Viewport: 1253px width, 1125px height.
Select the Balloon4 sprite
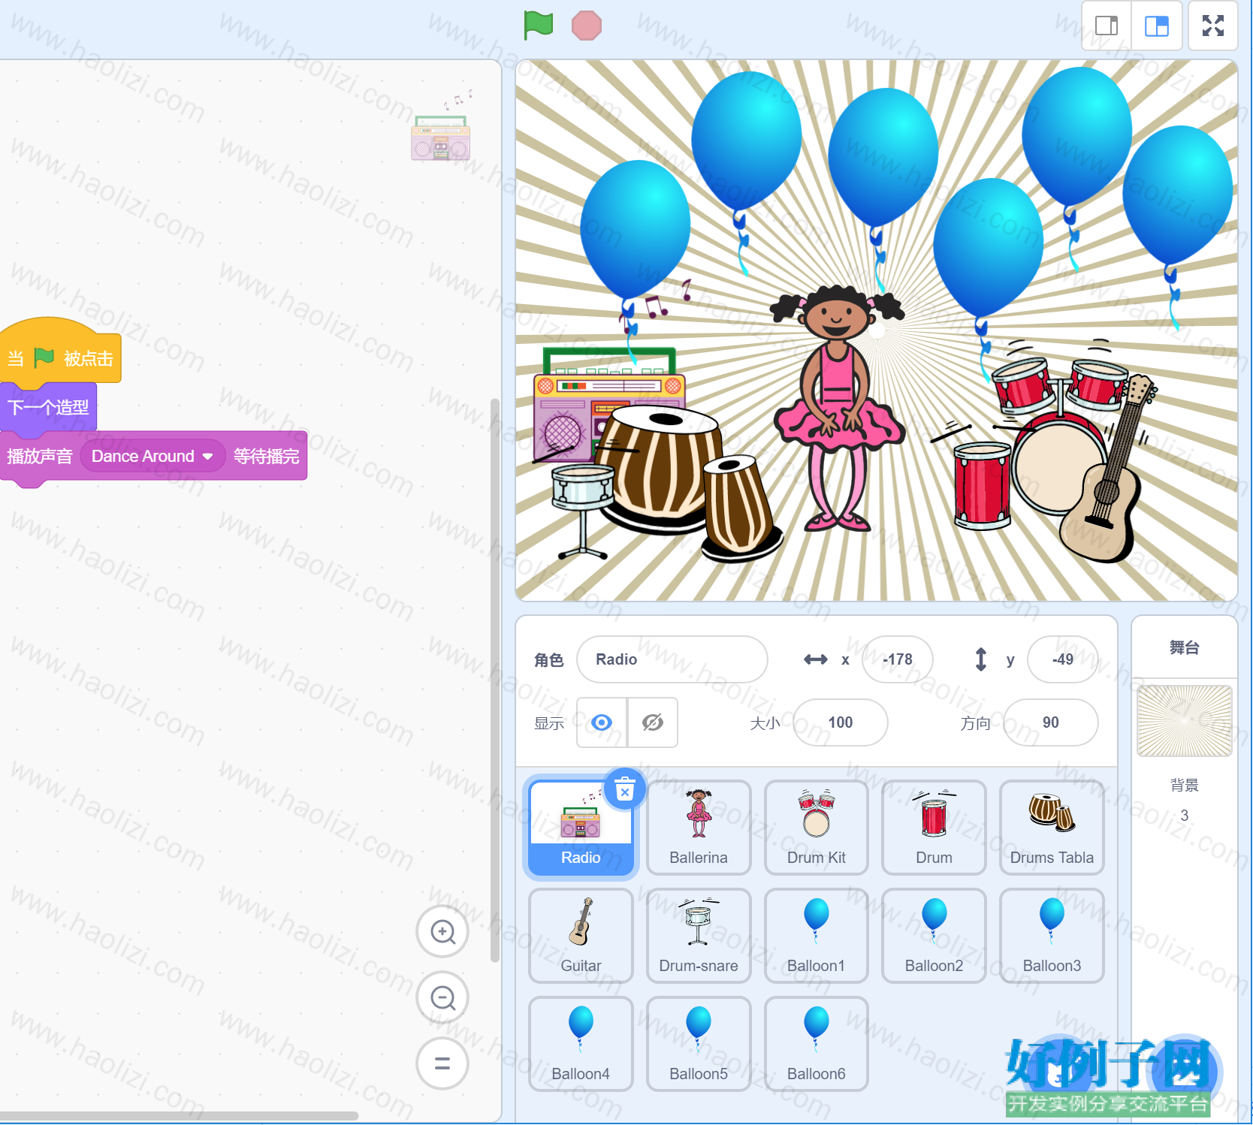(581, 1044)
